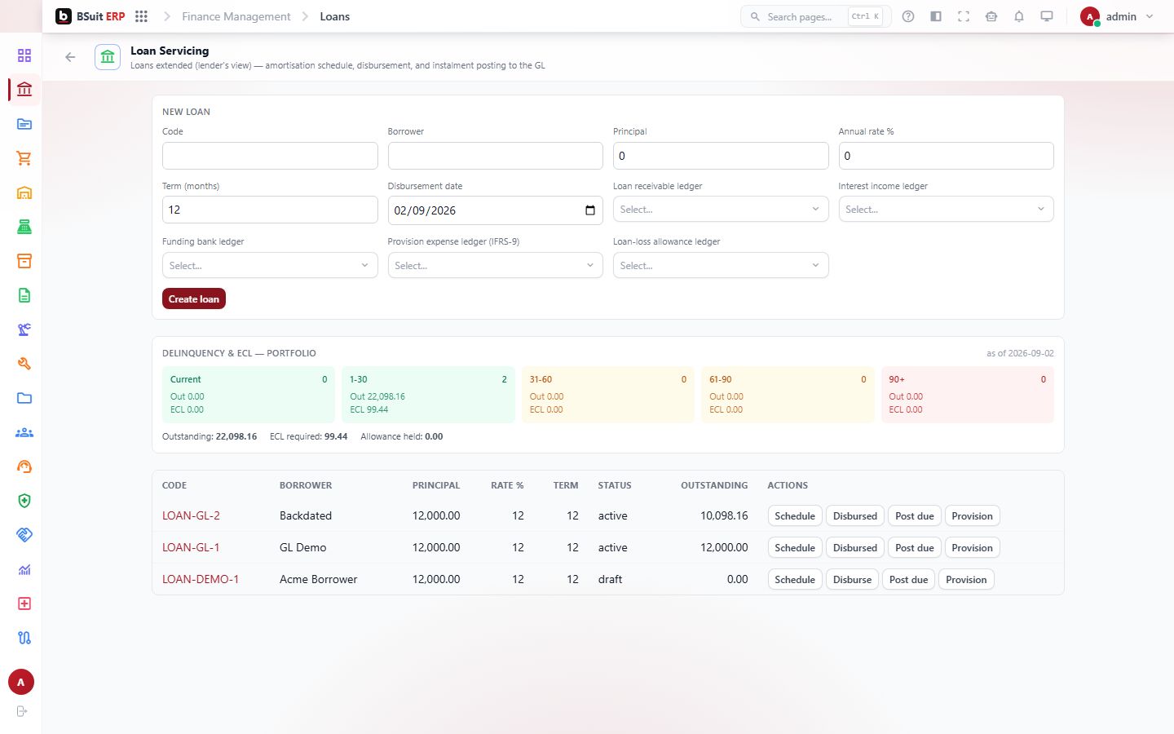Click Schedule for LOAN-GL-2
The height and width of the screenshot is (734, 1174).
(x=795, y=516)
